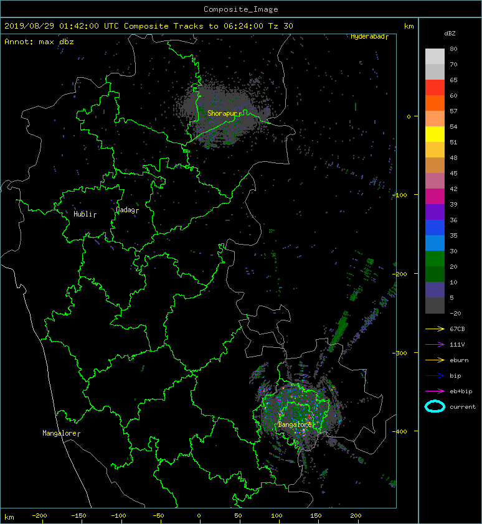Click the 65 dBZ scale value
Image resolution: width=482 pixels, height=524 pixels.
pos(453,80)
